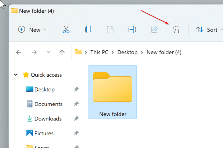This screenshot has width=223, height=148.
Task: Click the Share arrow icon
Action: pyautogui.click(x=154, y=29)
